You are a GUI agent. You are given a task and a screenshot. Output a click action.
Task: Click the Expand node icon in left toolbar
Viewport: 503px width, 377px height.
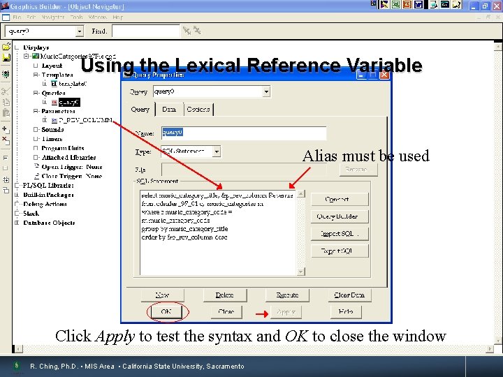click(x=6, y=157)
